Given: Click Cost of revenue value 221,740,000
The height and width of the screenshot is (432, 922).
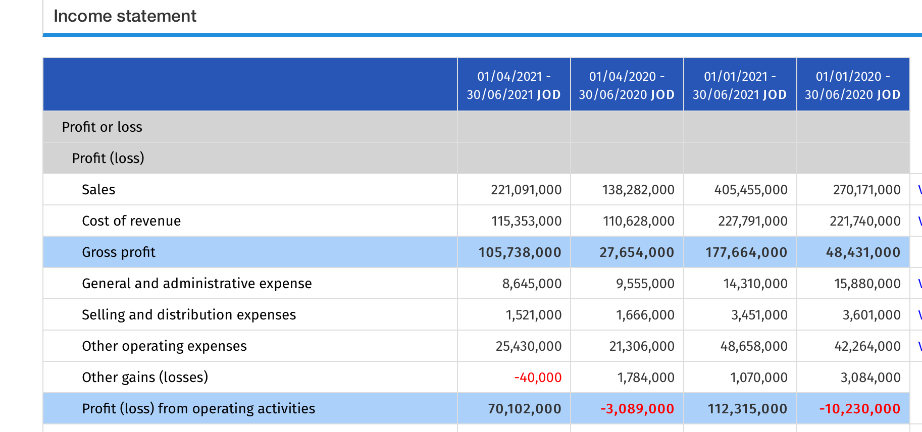Looking at the screenshot, I should tap(865, 221).
